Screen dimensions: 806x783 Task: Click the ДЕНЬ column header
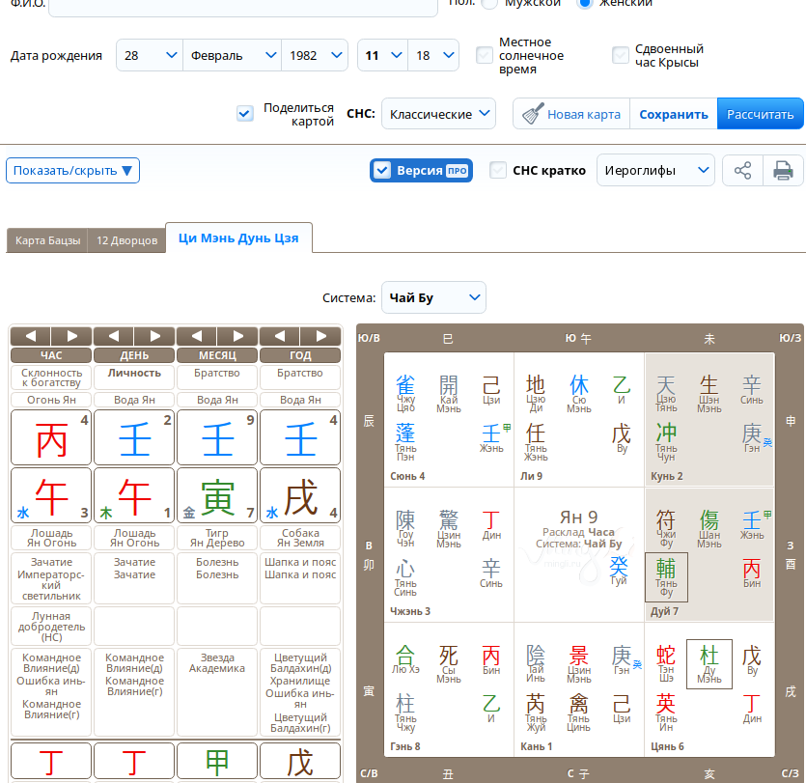coord(134,355)
